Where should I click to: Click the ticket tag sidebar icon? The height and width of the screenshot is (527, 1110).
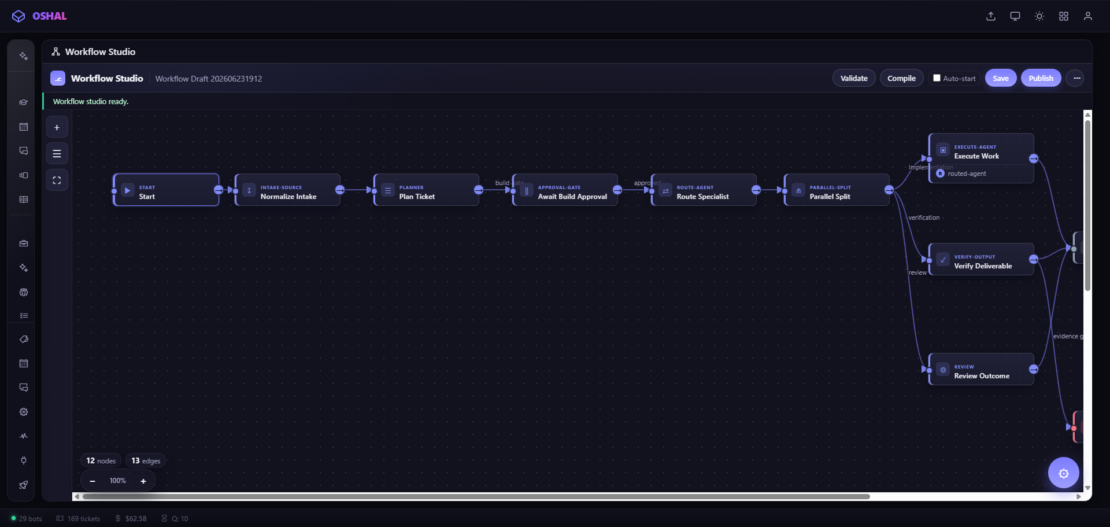click(24, 340)
